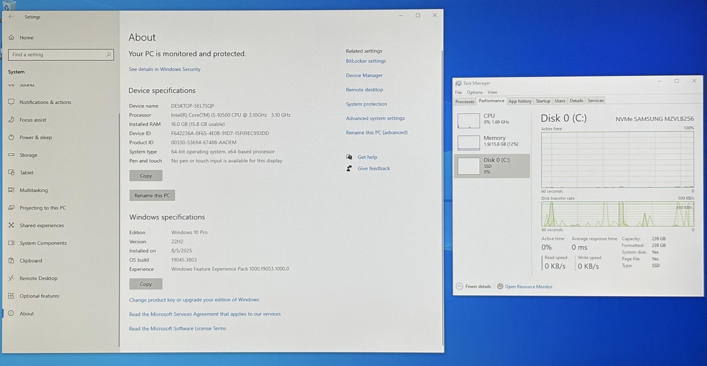The image size is (707, 366).
Task: Open Task Manager Options menu
Action: 475,93
